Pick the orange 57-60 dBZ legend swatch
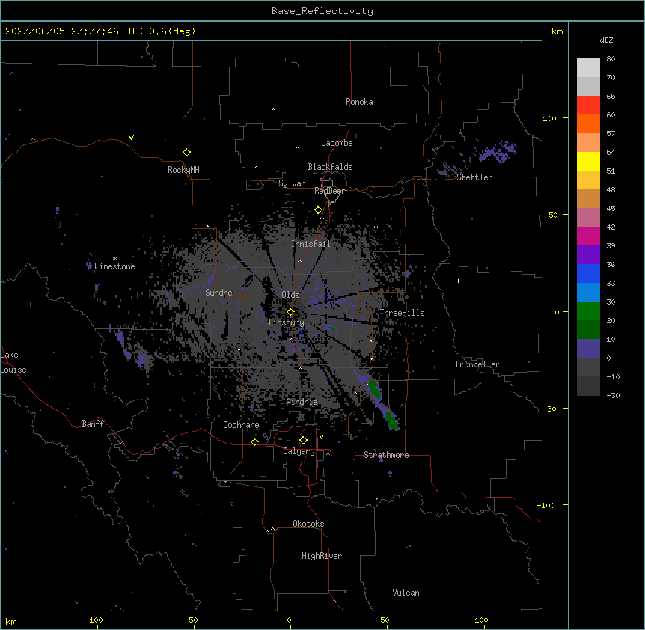 (x=588, y=123)
